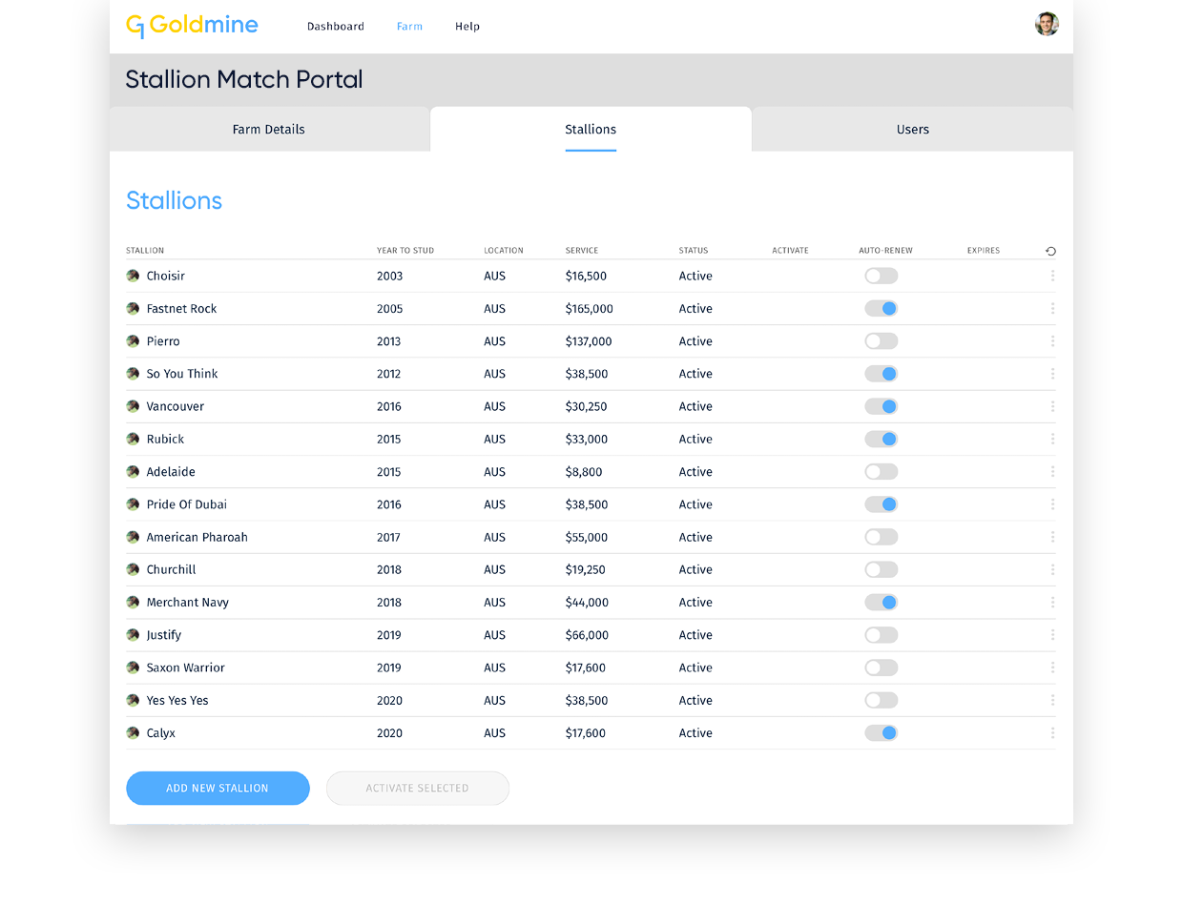1183x904 pixels.
Task: Select the Stallions tab
Action: tap(591, 129)
